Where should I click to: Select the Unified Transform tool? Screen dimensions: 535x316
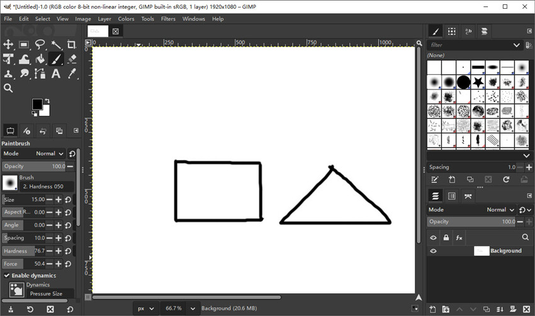[8, 59]
